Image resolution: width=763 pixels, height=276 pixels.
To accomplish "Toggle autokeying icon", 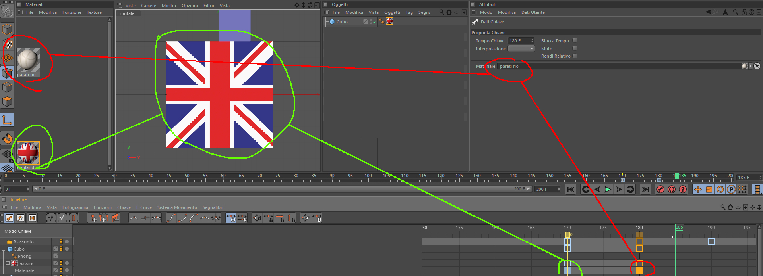I will pos(672,190).
